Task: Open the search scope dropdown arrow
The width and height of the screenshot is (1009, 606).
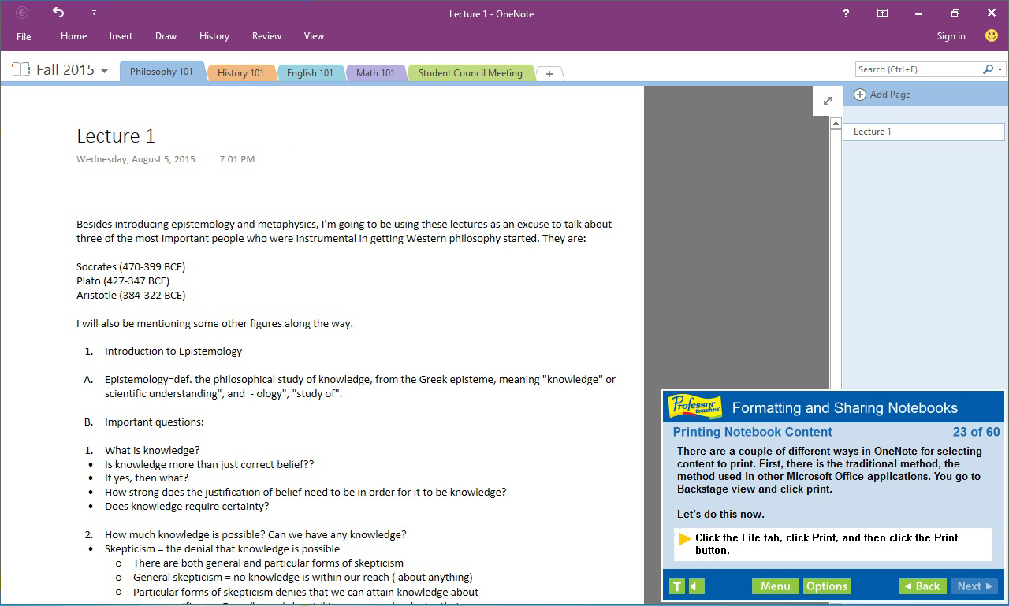Action: [999, 69]
